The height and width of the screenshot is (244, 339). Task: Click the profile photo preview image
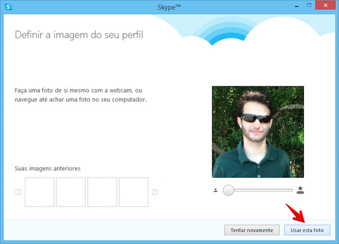[x=258, y=132]
